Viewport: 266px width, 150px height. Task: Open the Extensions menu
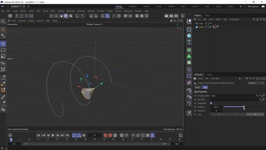pyautogui.click(x=128, y=11)
